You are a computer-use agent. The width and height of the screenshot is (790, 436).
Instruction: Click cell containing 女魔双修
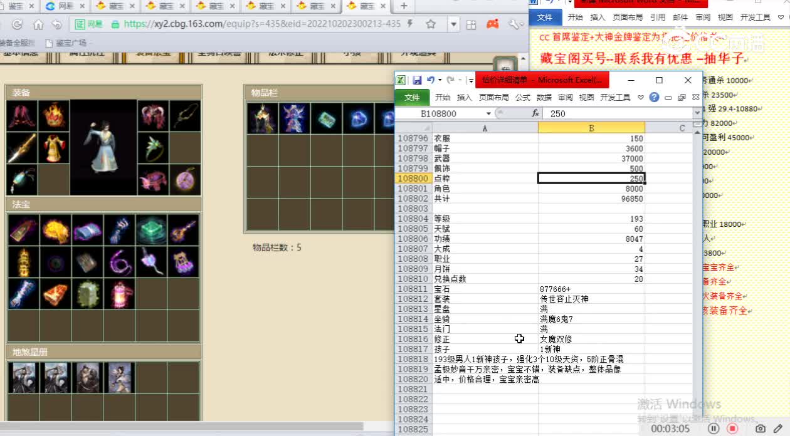(x=591, y=339)
